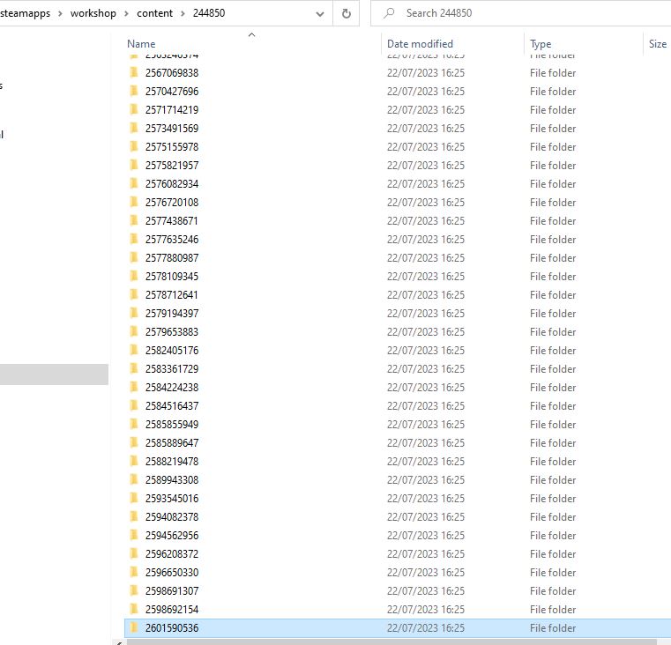Click the refresh button beside the address bar

(347, 14)
